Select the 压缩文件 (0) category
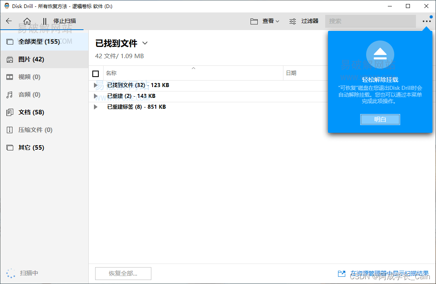The width and height of the screenshot is (436, 284). (x=45, y=130)
